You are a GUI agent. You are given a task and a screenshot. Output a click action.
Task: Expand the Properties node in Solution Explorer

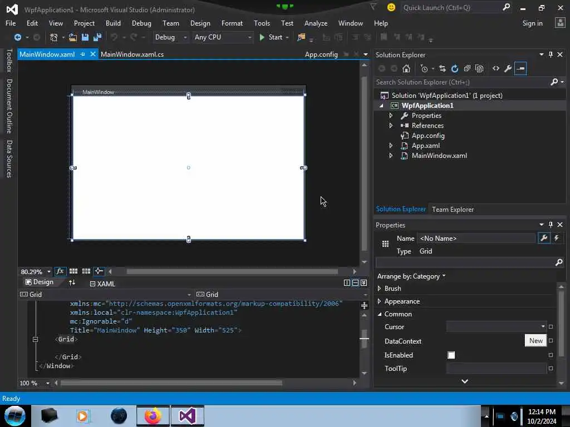click(391, 116)
